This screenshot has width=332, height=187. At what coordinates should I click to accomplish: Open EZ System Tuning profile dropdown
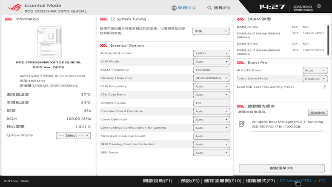point(211,31)
